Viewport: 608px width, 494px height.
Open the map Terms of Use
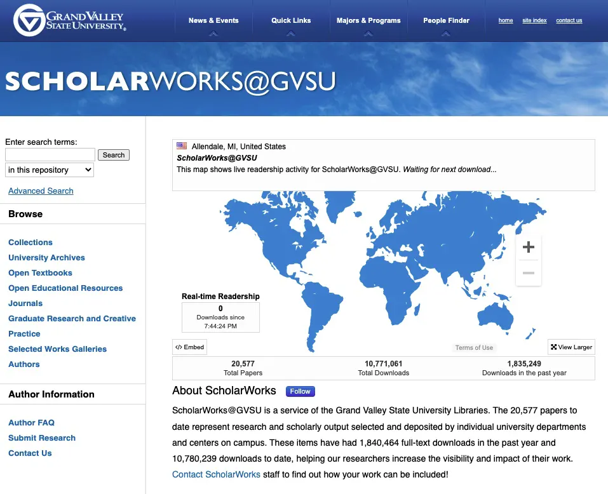click(x=474, y=347)
